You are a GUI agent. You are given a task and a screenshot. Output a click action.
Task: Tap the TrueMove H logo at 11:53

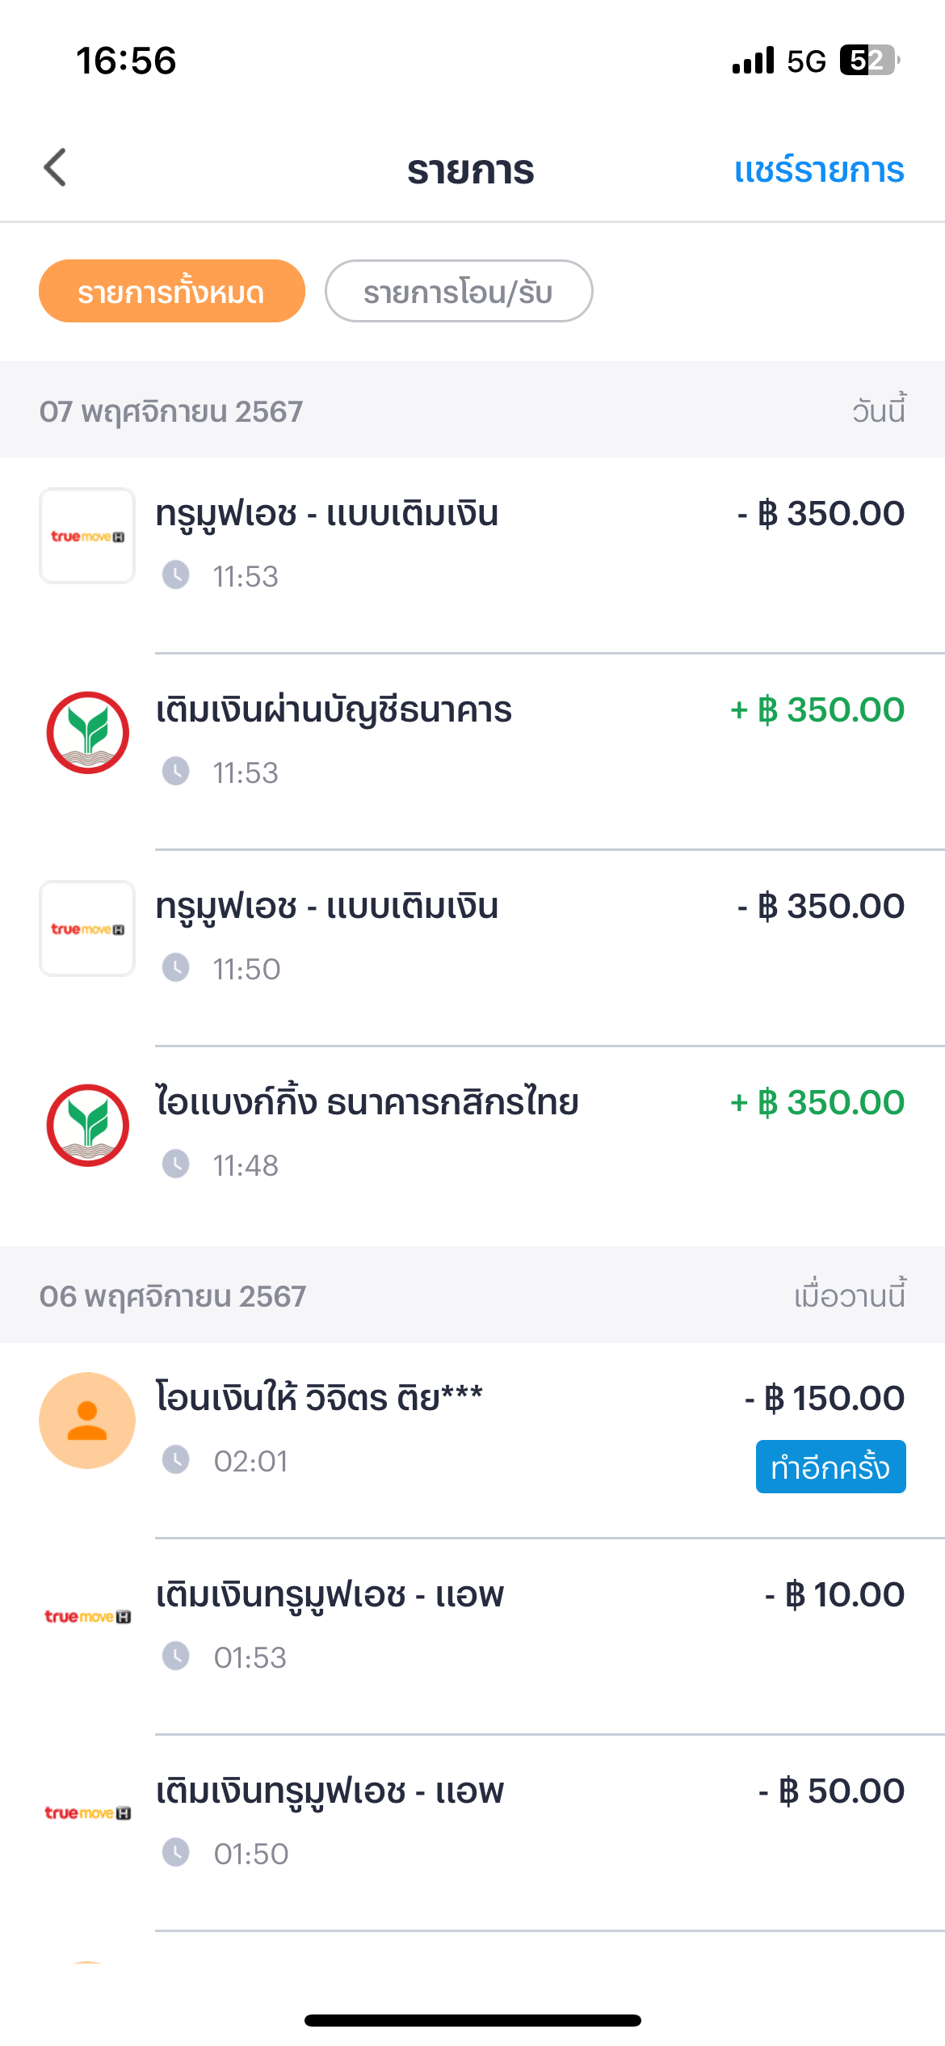[x=87, y=536]
